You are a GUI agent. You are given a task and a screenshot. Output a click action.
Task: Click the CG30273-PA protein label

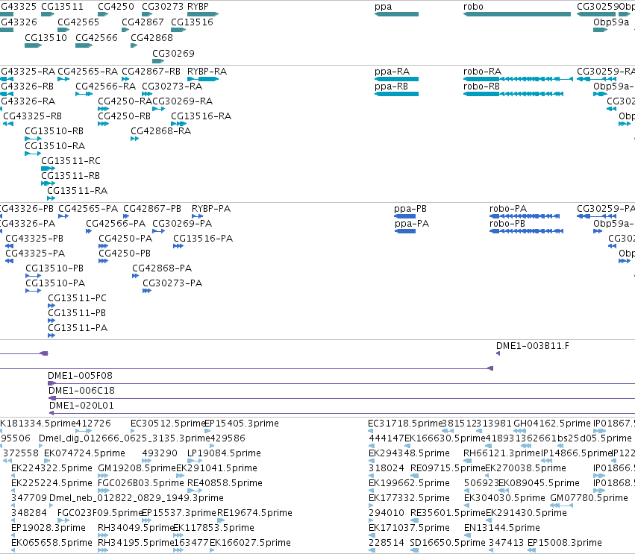172,284
